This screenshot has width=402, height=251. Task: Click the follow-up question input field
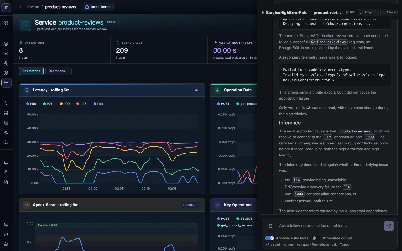(329, 226)
